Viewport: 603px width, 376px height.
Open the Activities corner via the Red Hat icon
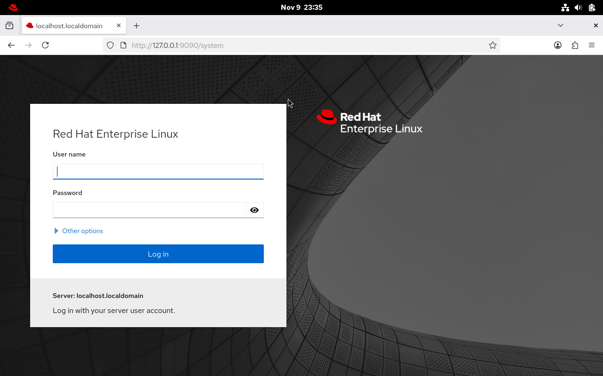pos(13,7)
